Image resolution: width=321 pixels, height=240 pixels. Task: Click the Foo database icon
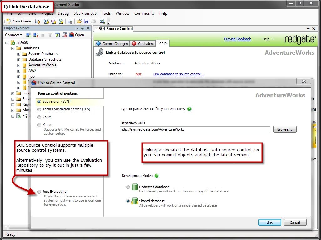tap(24, 76)
